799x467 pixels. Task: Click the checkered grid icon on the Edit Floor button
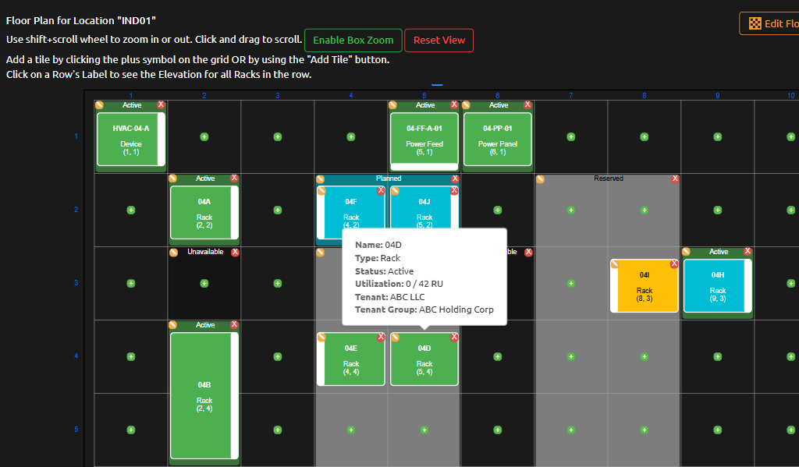pyautogui.click(x=754, y=23)
